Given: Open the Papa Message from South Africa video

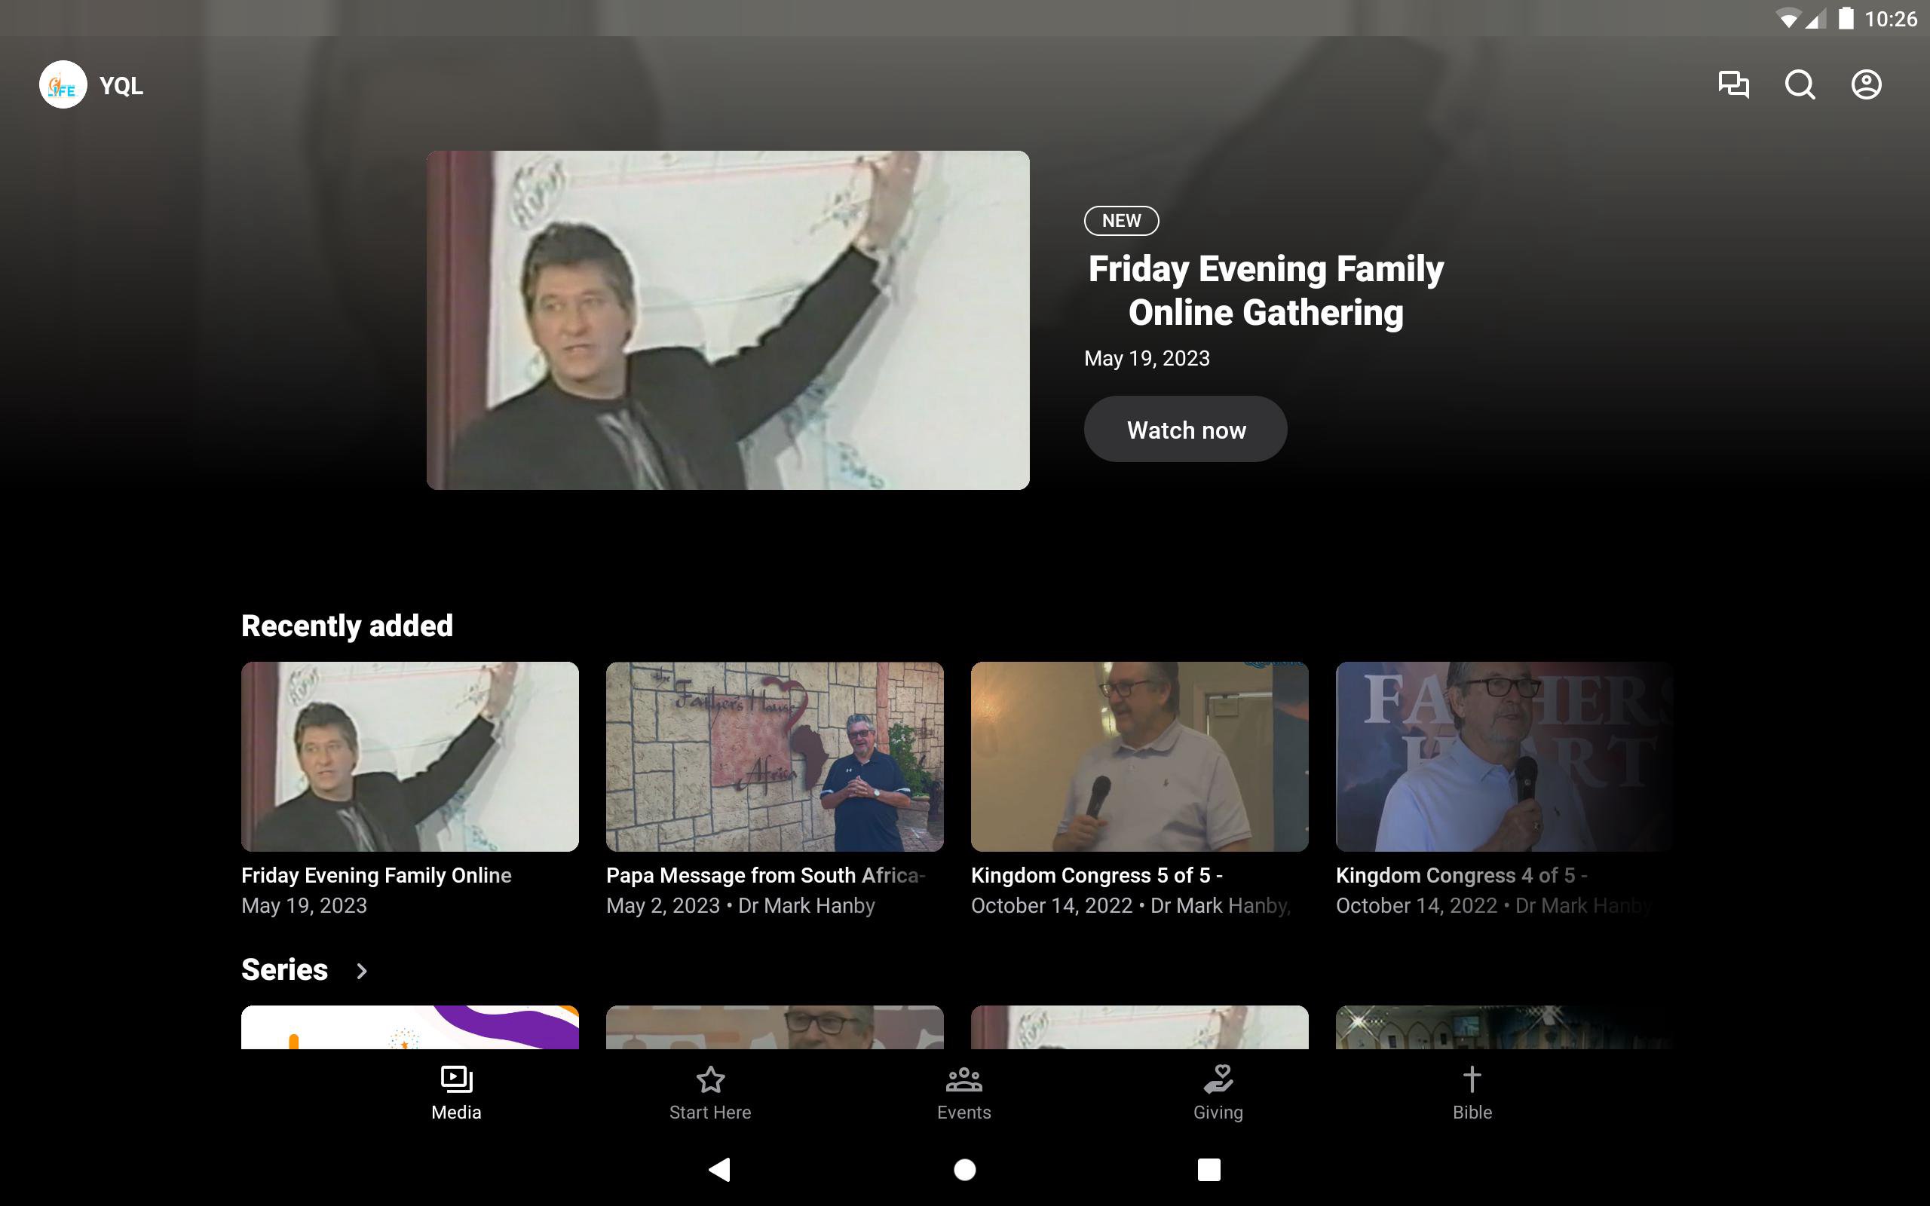Looking at the screenshot, I should point(774,756).
